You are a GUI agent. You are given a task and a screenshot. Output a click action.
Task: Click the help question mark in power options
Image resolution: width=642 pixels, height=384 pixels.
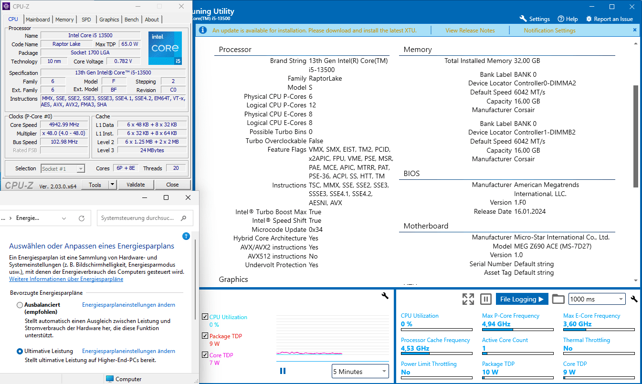186,236
